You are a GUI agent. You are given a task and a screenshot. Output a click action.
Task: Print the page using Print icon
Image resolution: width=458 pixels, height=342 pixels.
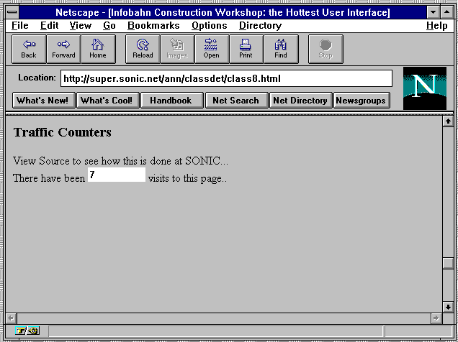246,49
